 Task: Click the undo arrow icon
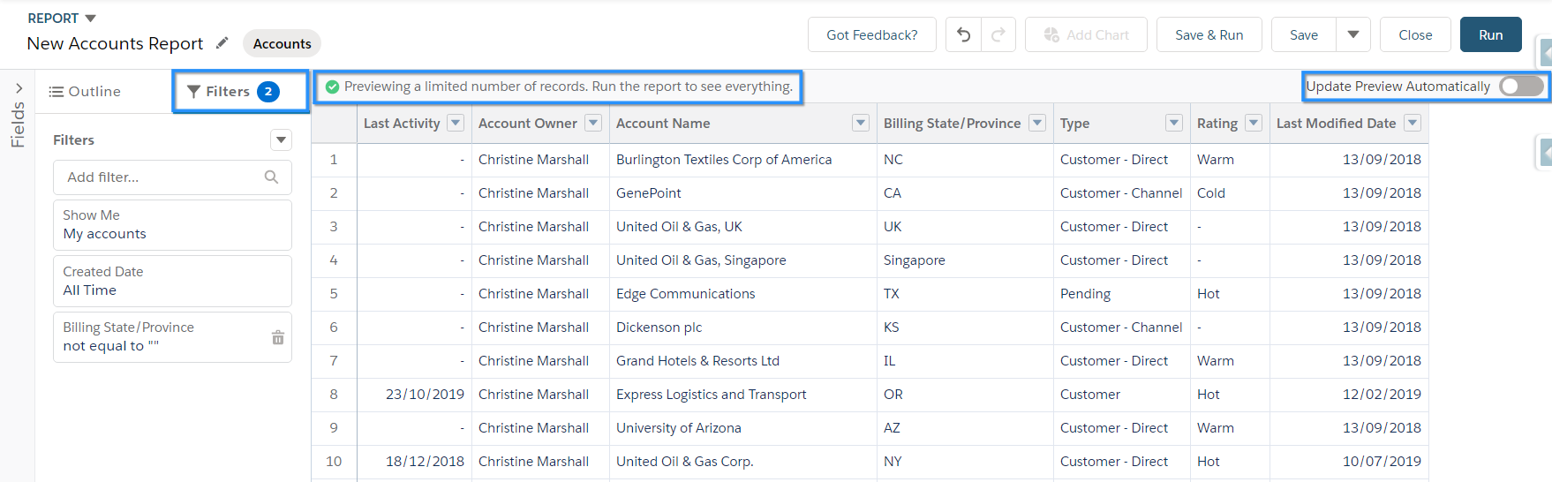pyautogui.click(x=963, y=35)
